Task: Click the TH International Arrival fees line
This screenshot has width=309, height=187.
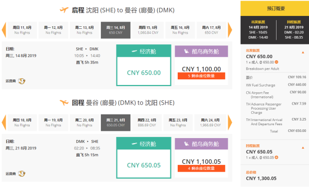Action: [276, 122]
